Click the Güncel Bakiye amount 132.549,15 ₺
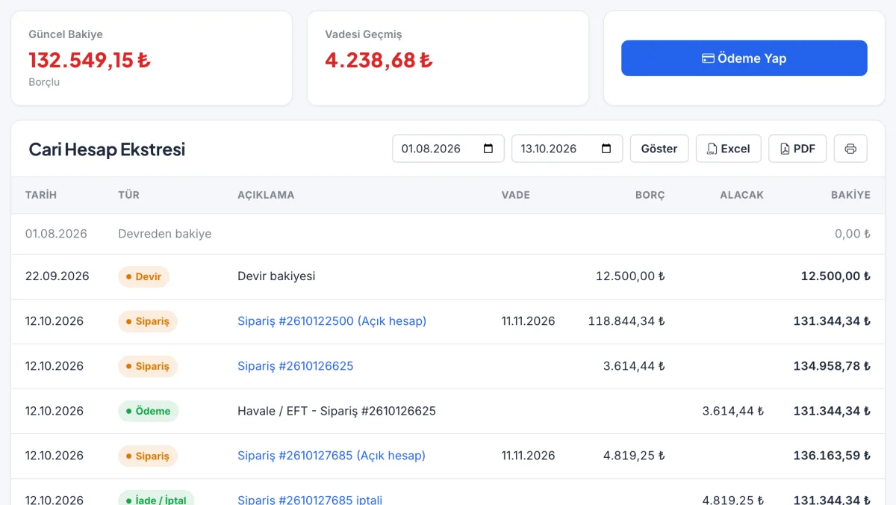The height and width of the screenshot is (505, 896). [x=90, y=60]
